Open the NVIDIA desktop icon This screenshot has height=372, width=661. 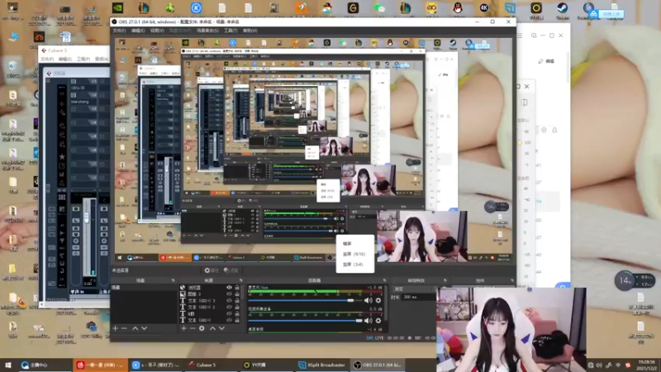117,8
